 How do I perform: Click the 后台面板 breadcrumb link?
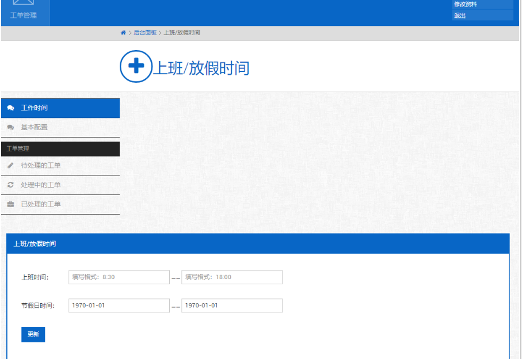point(145,33)
